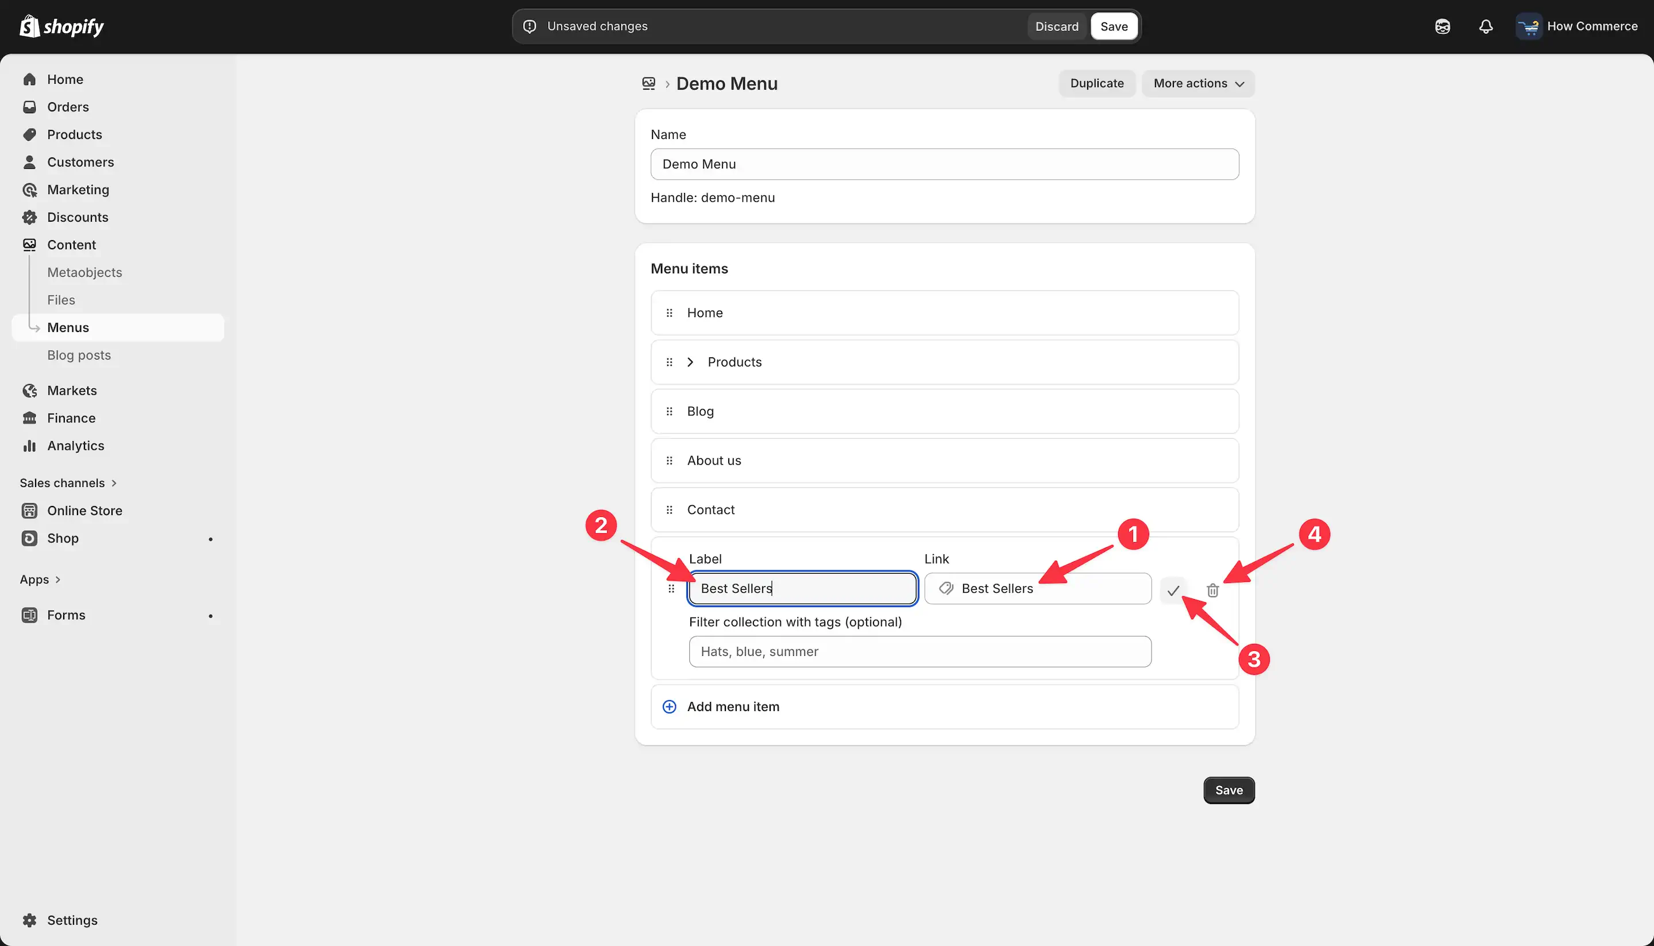Open the Sidekick assistant icon
1654x946 pixels.
(x=1442, y=26)
